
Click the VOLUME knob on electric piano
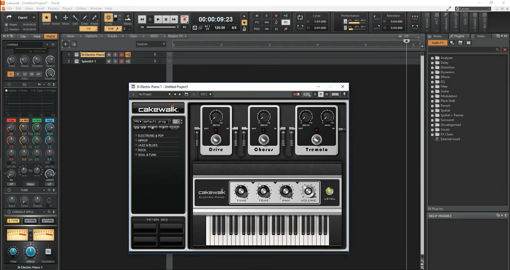coord(308,191)
